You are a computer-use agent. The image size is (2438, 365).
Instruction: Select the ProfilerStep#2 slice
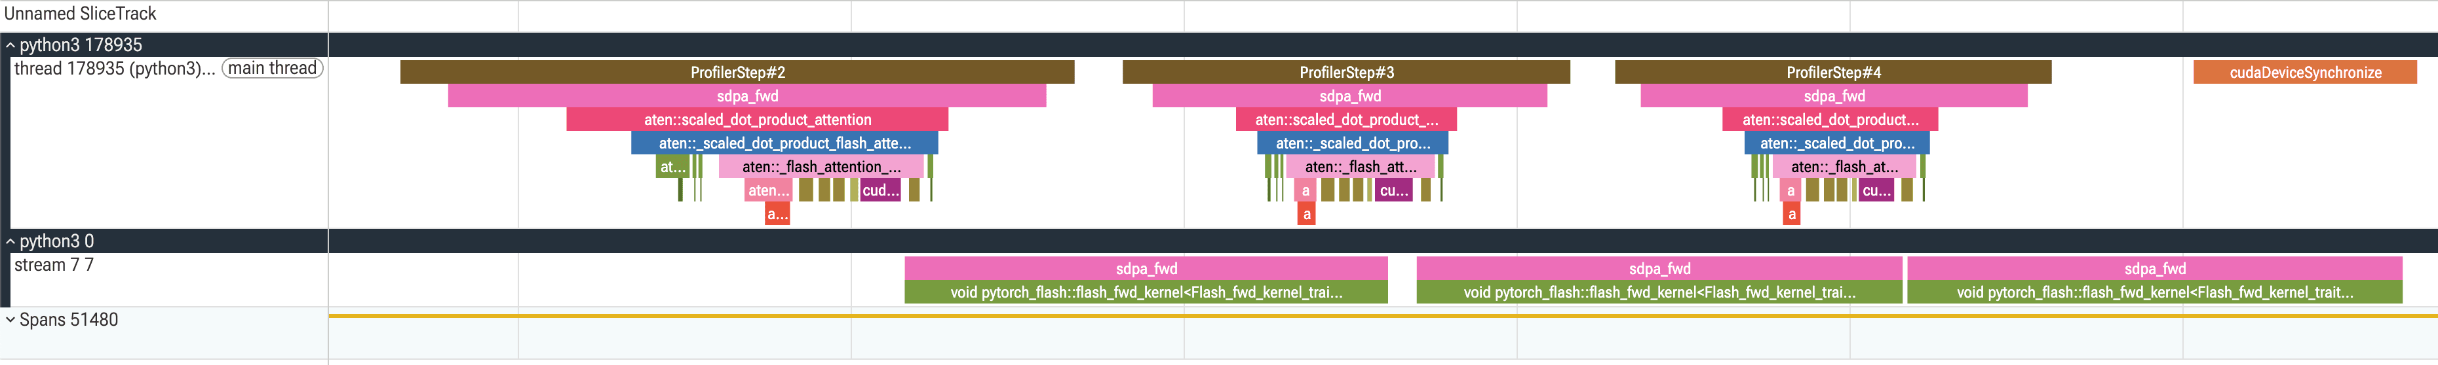tap(737, 72)
